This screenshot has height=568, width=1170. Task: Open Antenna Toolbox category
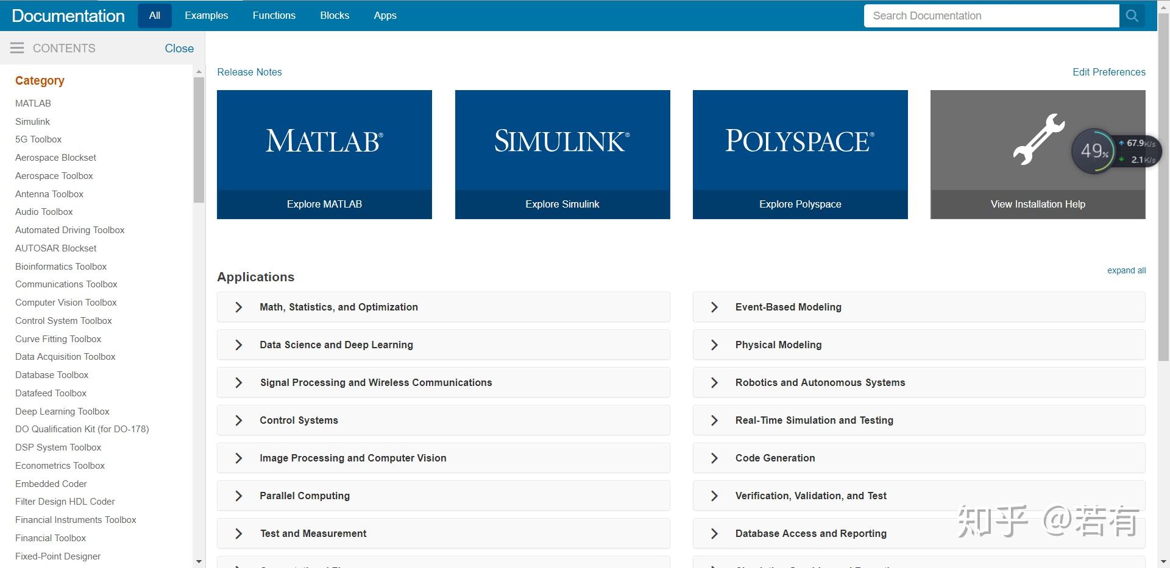(49, 194)
